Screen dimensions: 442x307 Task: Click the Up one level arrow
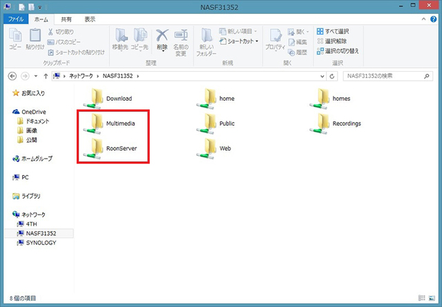pyautogui.click(x=46, y=76)
